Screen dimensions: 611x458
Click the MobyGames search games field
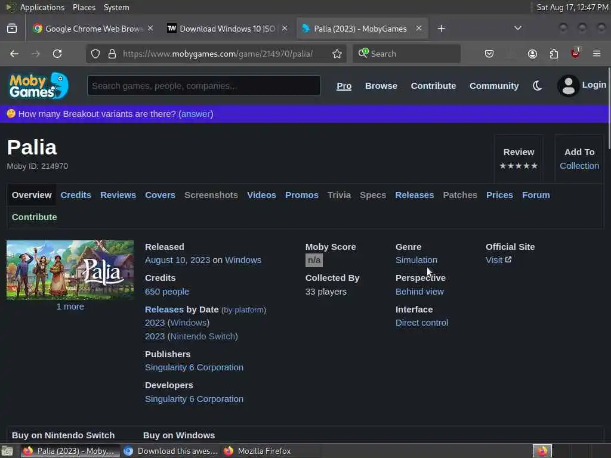(x=204, y=86)
